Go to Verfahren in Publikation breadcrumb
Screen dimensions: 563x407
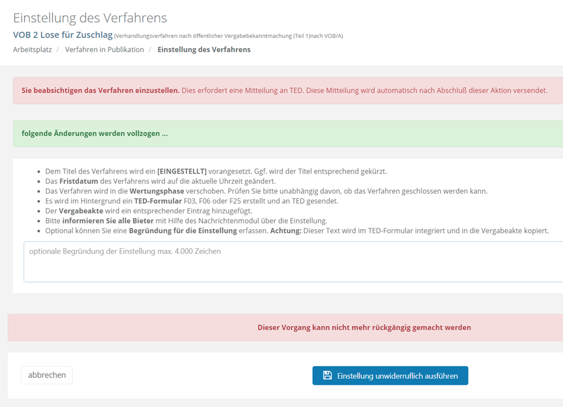click(104, 49)
